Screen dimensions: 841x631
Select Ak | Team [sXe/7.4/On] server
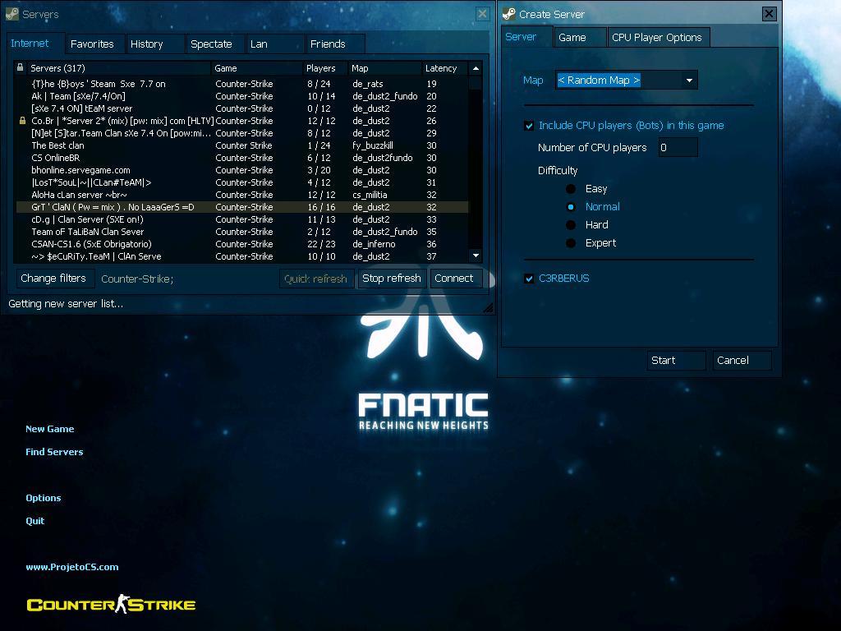click(242, 96)
